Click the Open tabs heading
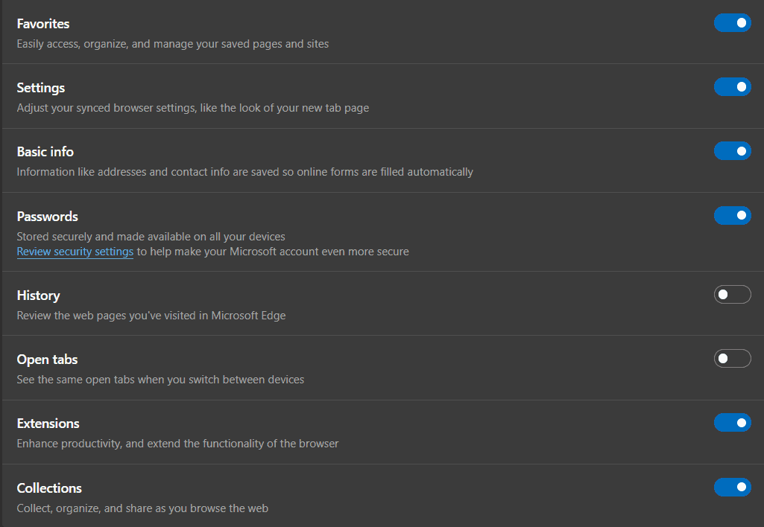The width and height of the screenshot is (764, 527). [48, 360]
